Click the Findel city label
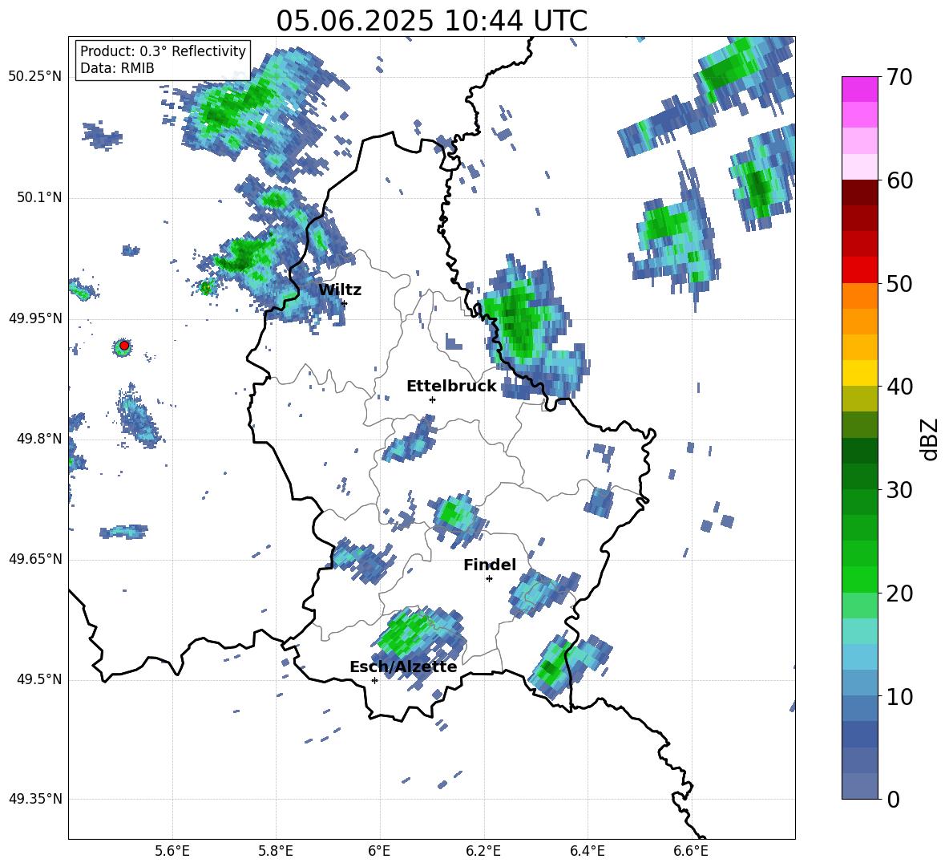The height and width of the screenshot is (867, 949). point(490,565)
